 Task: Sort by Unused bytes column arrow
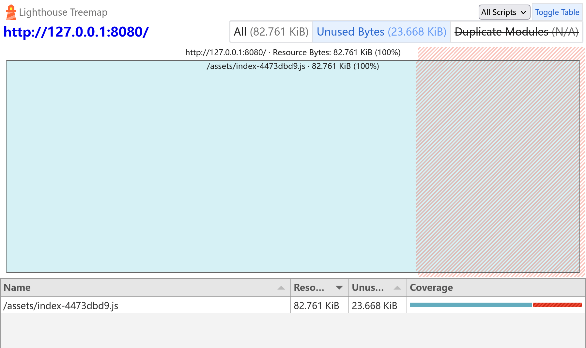click(397, 288)
